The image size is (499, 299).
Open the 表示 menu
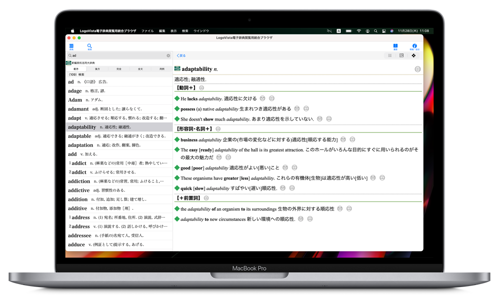coord(174,31)
